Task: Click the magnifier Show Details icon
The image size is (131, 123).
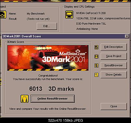Action: (x=96, y=75)
